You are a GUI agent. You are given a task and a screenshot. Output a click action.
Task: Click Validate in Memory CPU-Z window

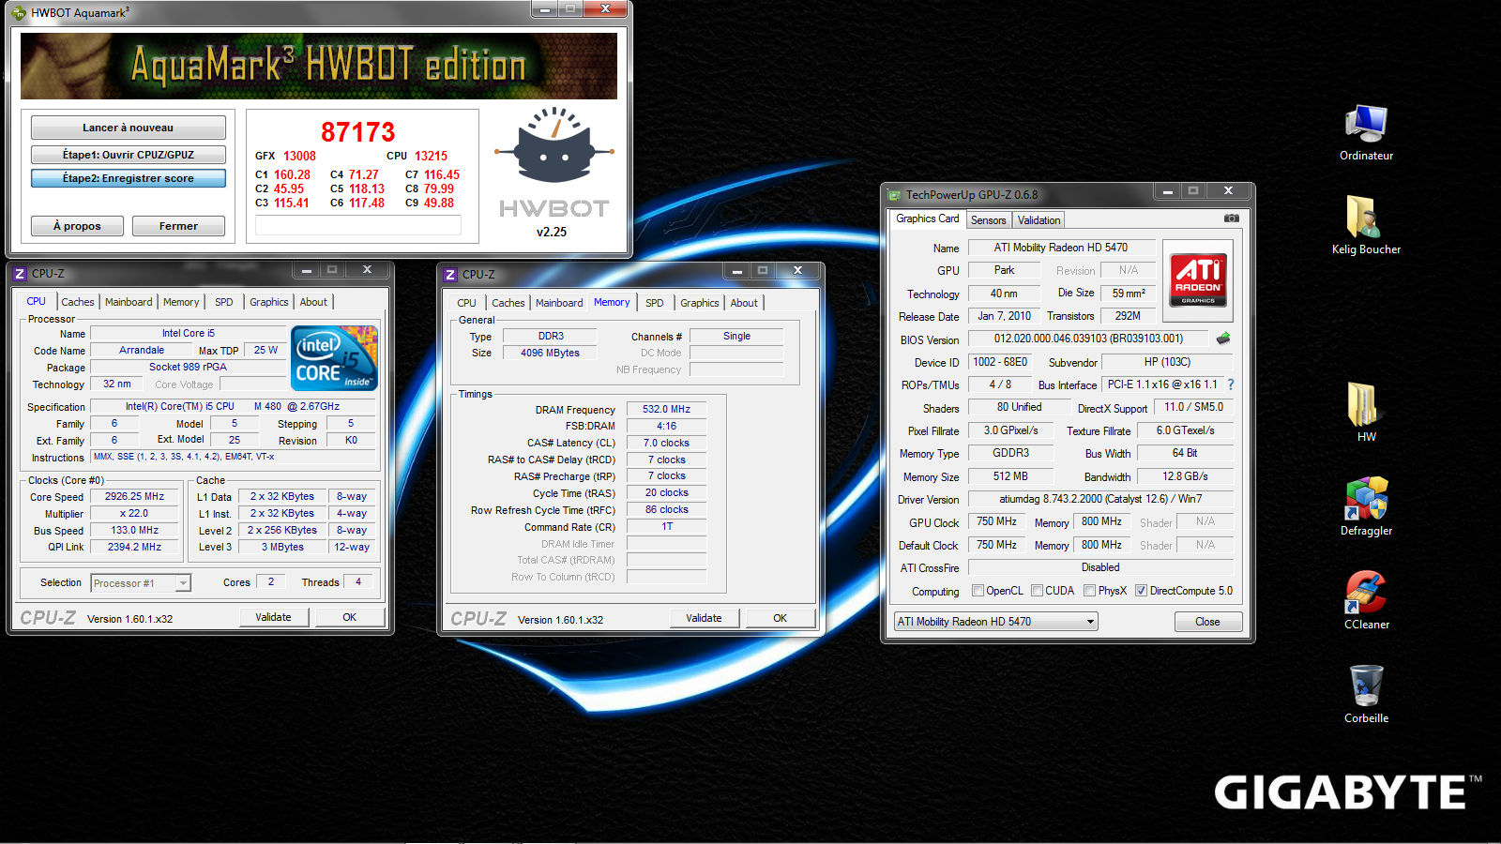pyautogui.click(x=704, y=618)
